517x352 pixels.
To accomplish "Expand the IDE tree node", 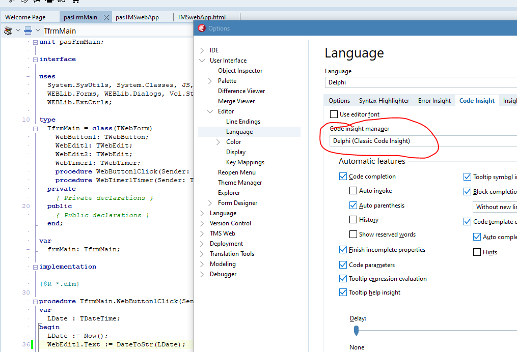I will click(202, 50).
